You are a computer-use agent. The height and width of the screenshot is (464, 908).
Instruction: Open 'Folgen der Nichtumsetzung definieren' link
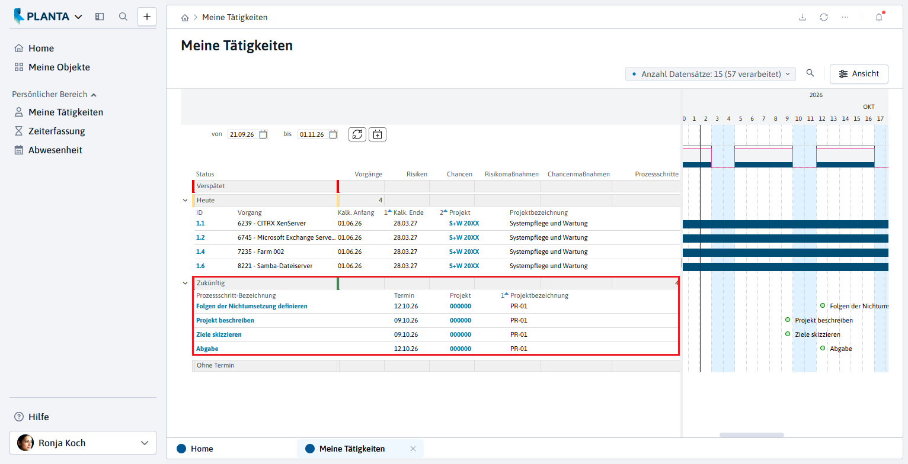pyautogui.click(x=252, y=306)
